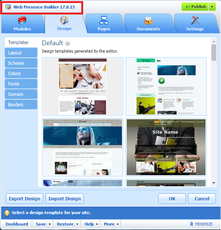Click the 'Default' group heading text
221x230 pixels.
click(52, 43)
